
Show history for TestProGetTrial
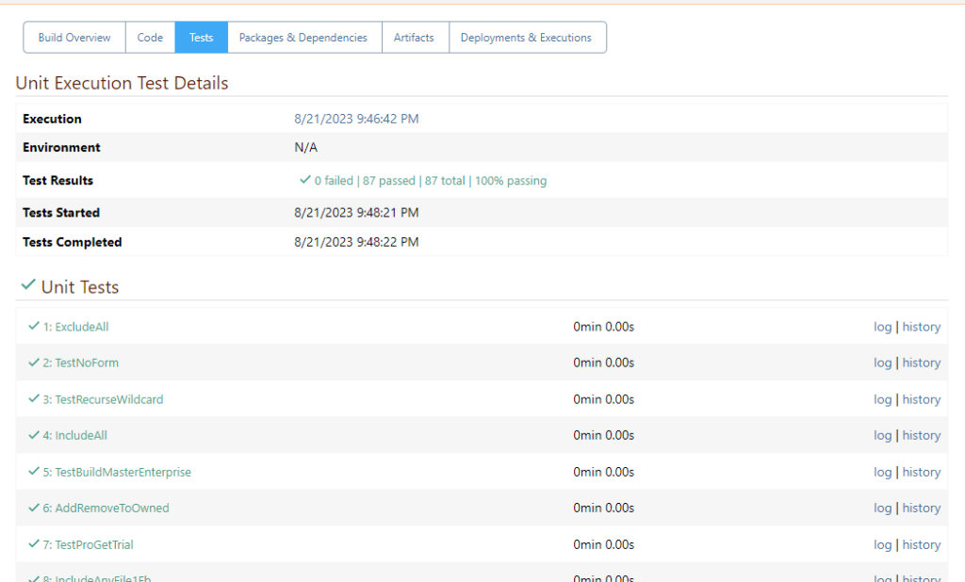click(921, 544)
